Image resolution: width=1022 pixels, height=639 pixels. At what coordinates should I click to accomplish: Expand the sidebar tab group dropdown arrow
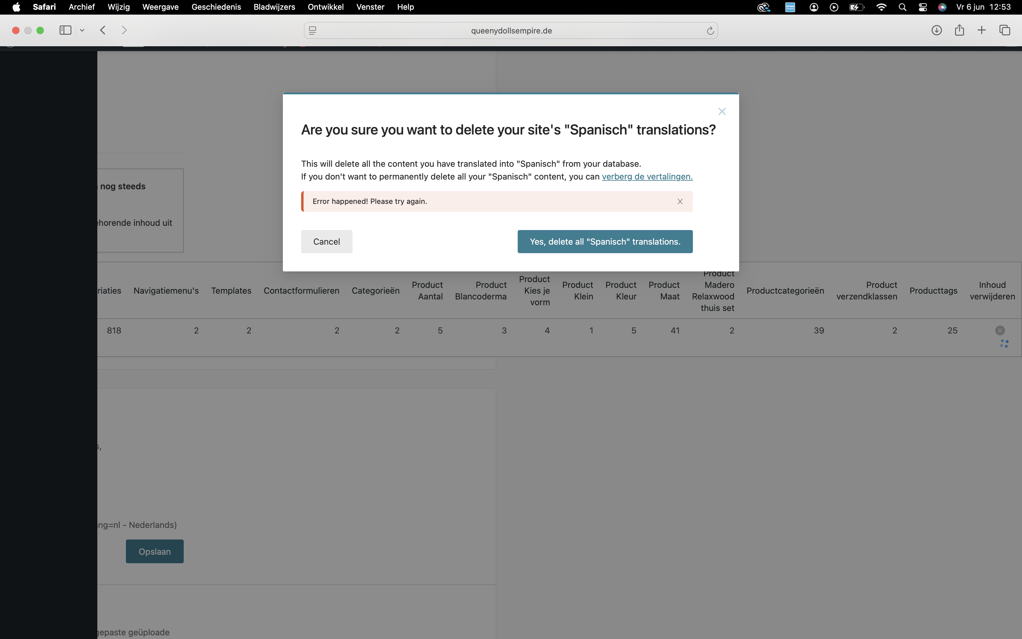click(x=82, y=30)
